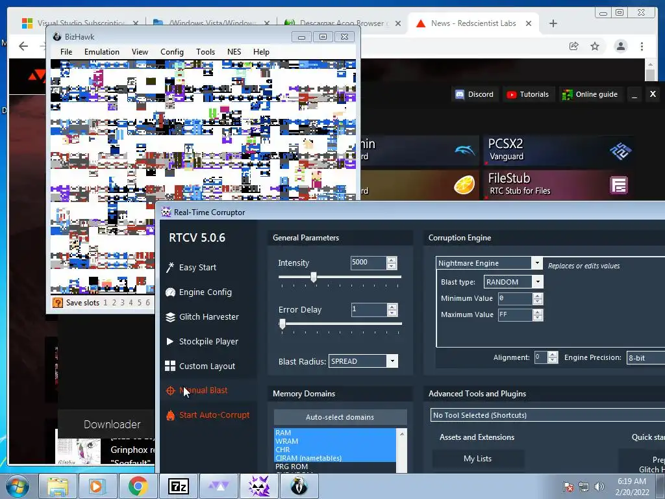Go back in Chrome browser
Image resolution: width=665 pixels, height=499 pixels.
pos(23,46)
